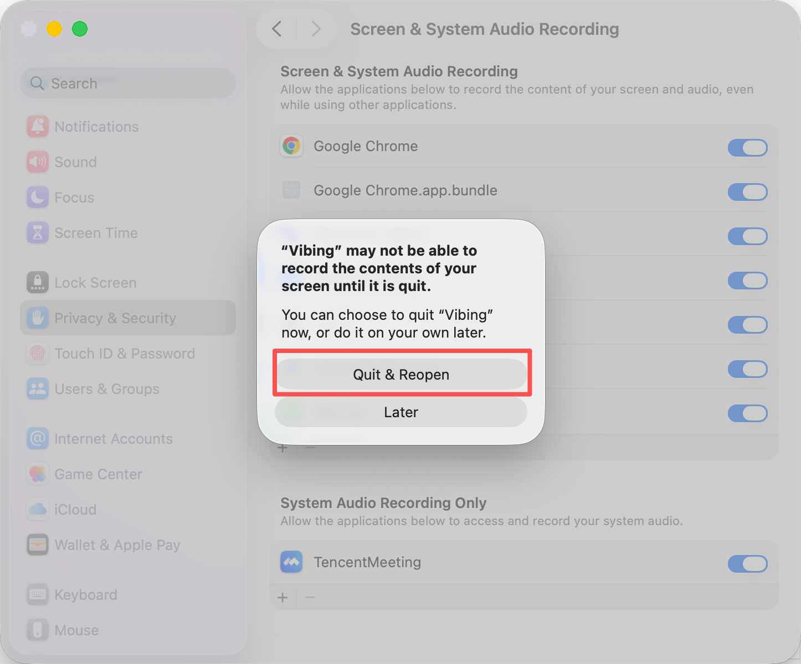Open Screen Time settings icon
Viewport: 801px width, 664px height.
point(37,232)
